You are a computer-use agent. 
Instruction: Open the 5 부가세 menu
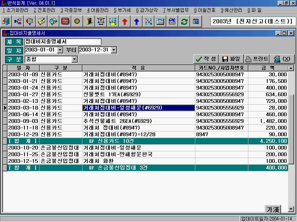tap(123, 10)
